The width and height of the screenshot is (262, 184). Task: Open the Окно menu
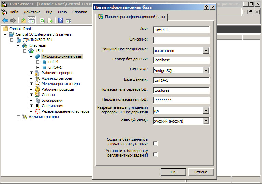[x=62, y=12]
